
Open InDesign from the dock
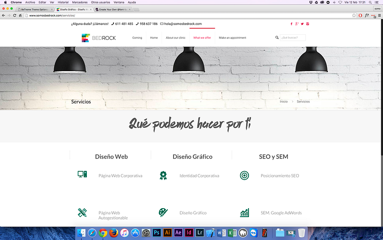pos(189,233)
